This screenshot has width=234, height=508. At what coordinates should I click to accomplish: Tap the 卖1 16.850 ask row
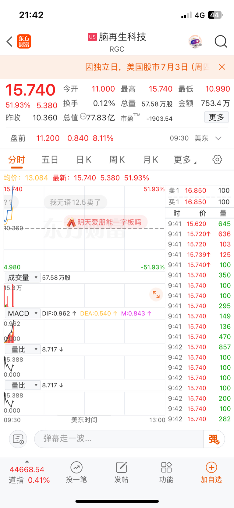(199, 191)
